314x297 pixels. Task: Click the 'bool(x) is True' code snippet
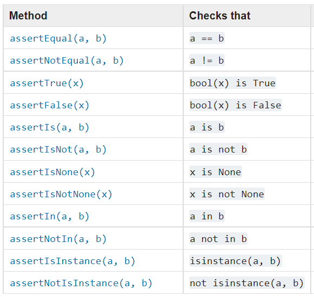232,83
